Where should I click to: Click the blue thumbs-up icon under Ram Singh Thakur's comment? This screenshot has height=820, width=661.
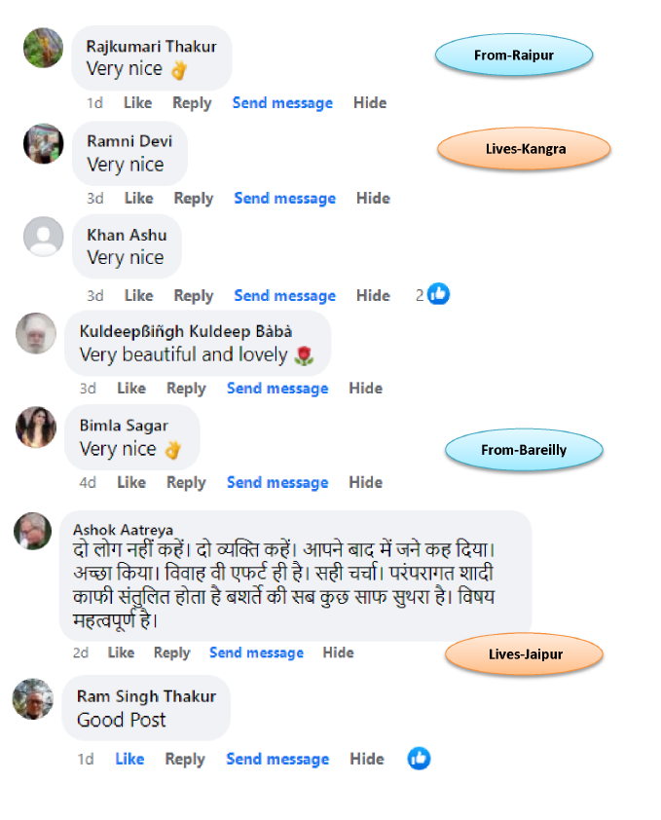click(x=419, y=759)
